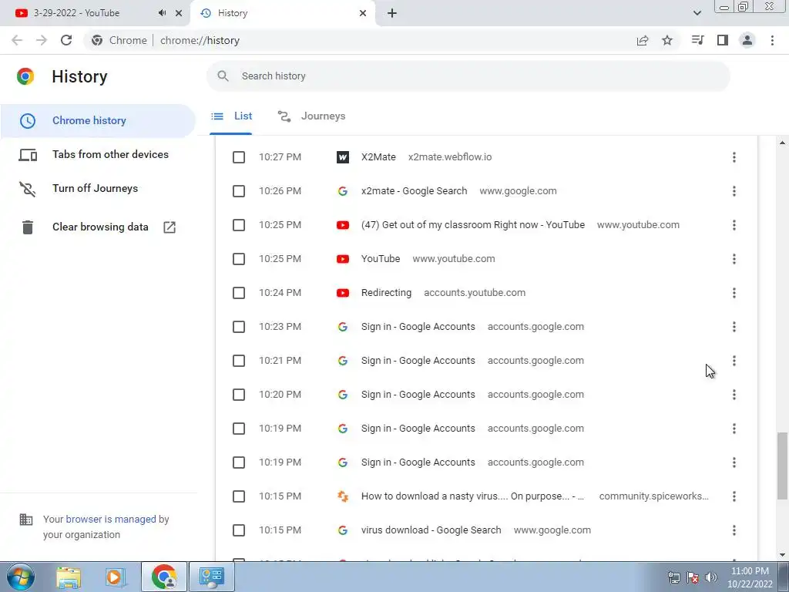Open a new tab with plus button

point(392,13)
